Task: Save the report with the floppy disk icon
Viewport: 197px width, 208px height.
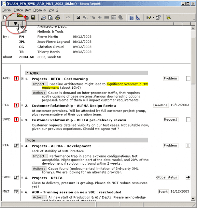Action: (33, 17)
